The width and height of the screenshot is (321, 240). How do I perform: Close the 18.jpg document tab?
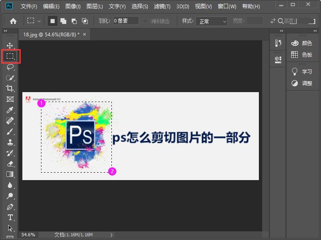tap(84, 34)
